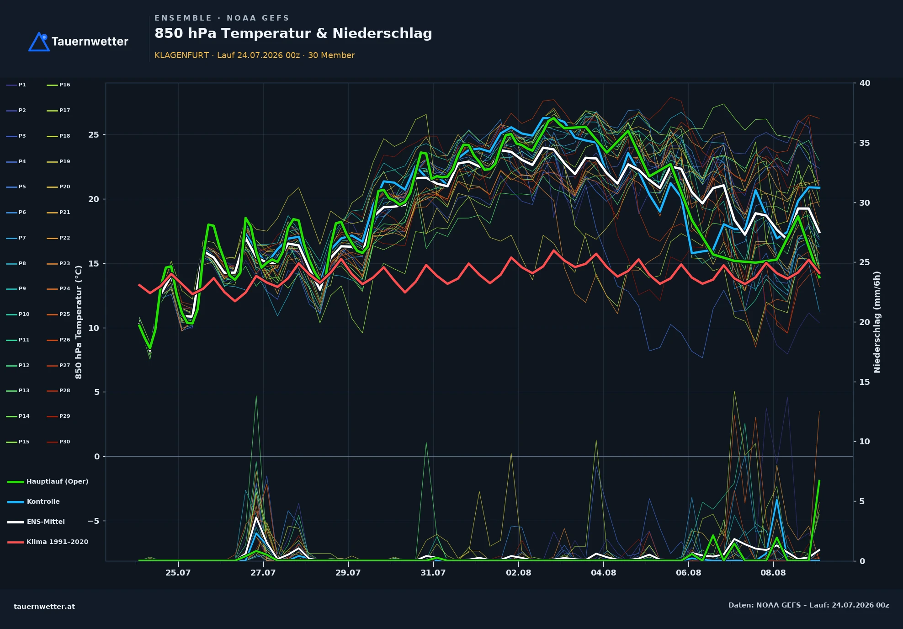Click the 25.07 date tick label
The height and width of the screenshot is (629, 903).
coord(178,573)
